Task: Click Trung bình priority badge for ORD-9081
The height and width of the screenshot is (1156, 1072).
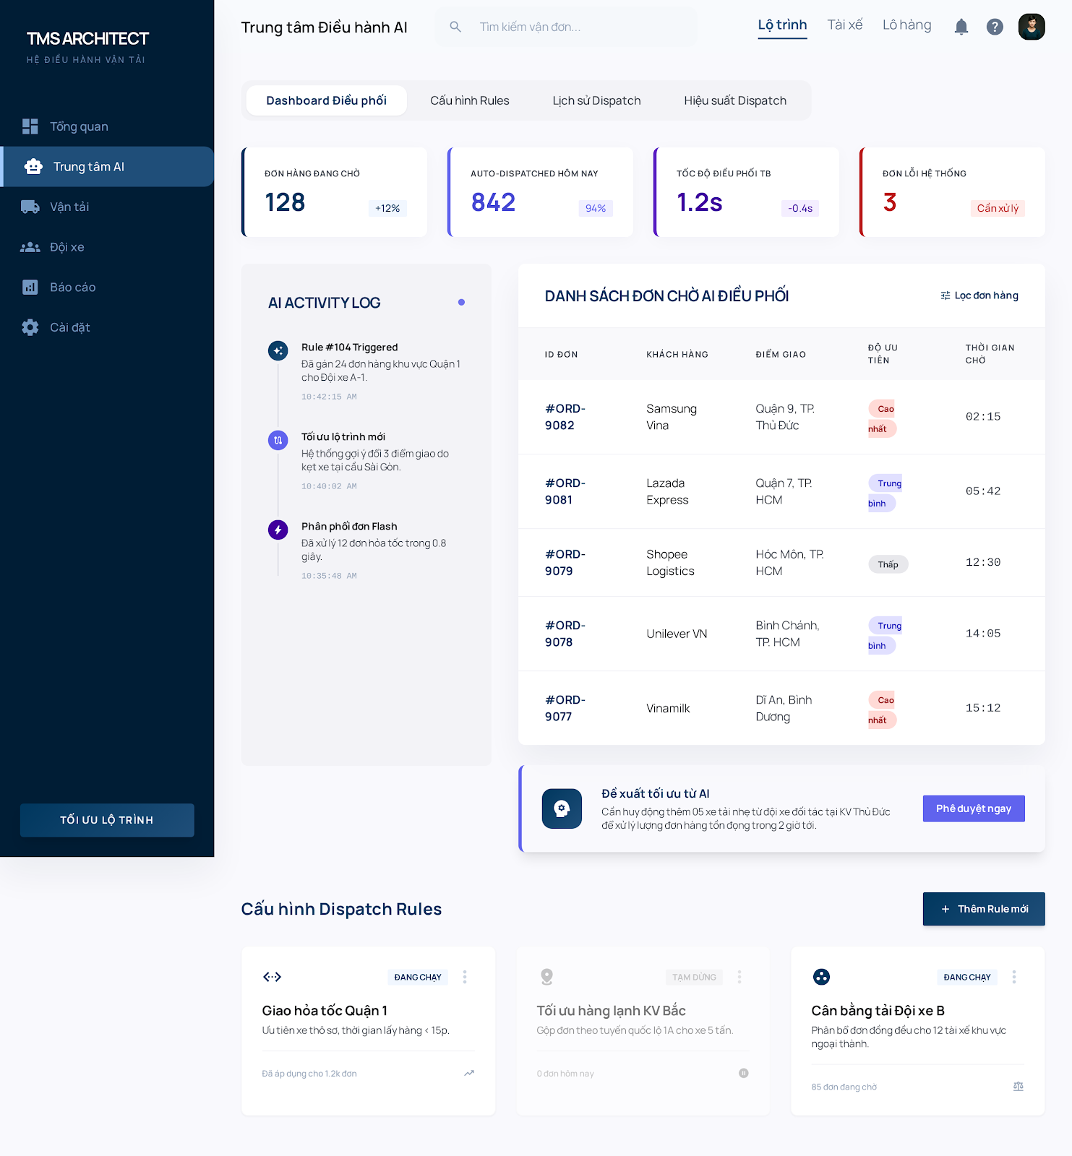Action: pos(886,493)
